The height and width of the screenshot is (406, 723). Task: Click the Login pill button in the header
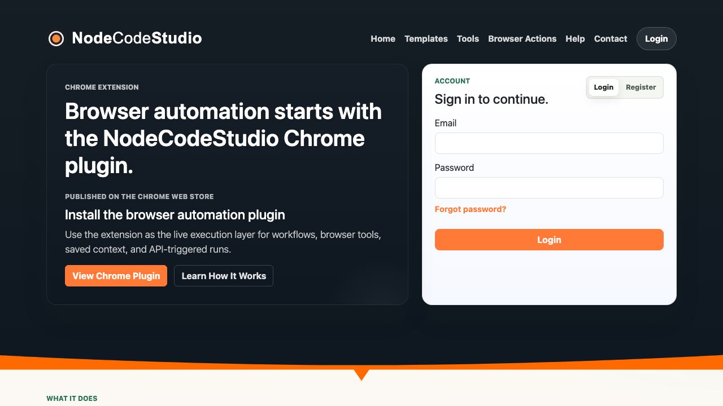656,38
